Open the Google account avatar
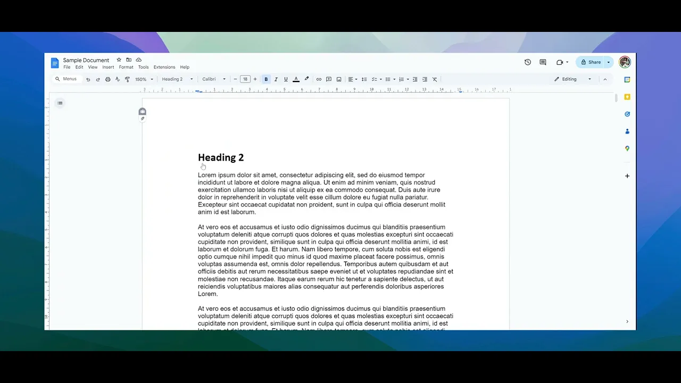This screenshot has height=383, width=681. click(625, 62)
